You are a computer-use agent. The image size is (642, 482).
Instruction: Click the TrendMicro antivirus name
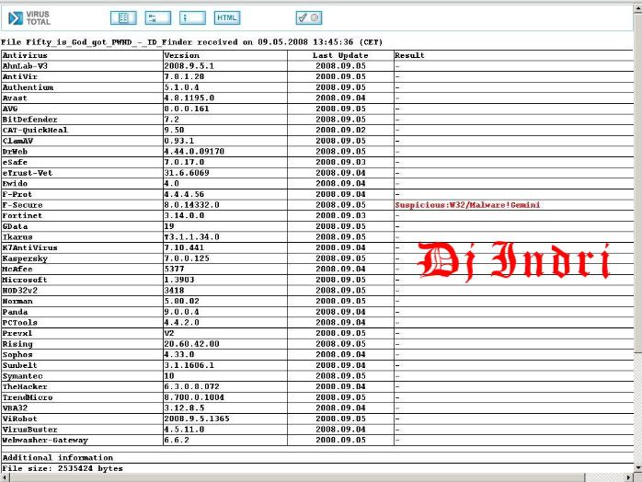[x=28, y=397]
